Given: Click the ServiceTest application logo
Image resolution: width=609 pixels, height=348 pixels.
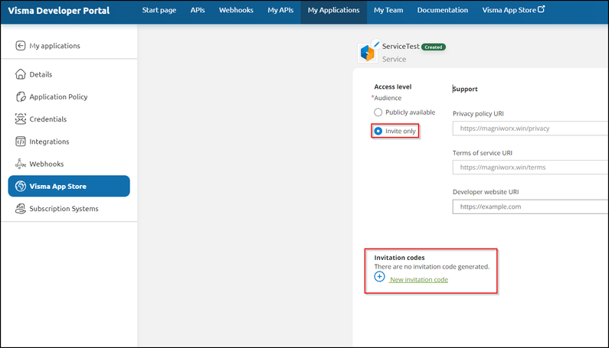Looking at the screenshot, I should (x=368, y=53).
